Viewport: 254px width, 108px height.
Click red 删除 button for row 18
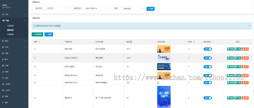[245, 98]
